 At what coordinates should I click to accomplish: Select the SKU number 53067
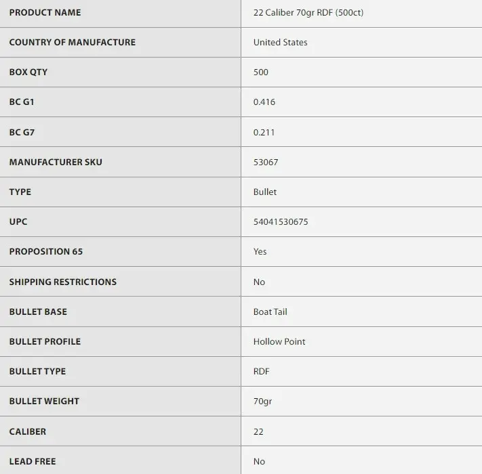[266, 162]
